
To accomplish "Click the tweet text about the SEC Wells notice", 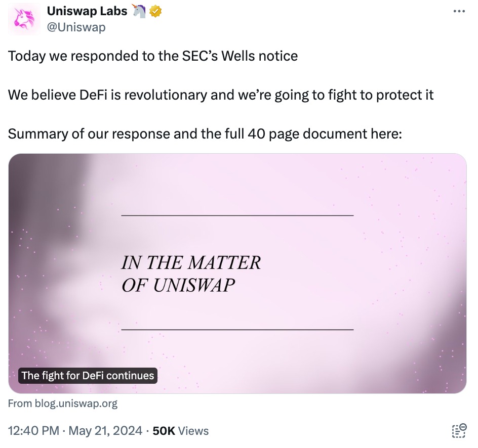I will coord(152,56).
